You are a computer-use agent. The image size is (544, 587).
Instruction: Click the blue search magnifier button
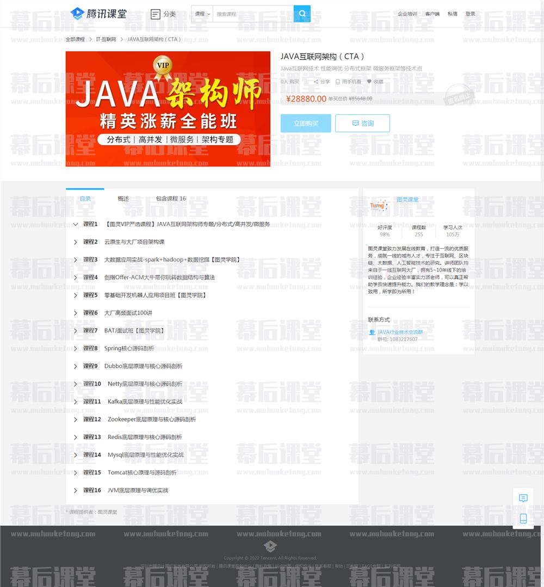coord(302,14)
